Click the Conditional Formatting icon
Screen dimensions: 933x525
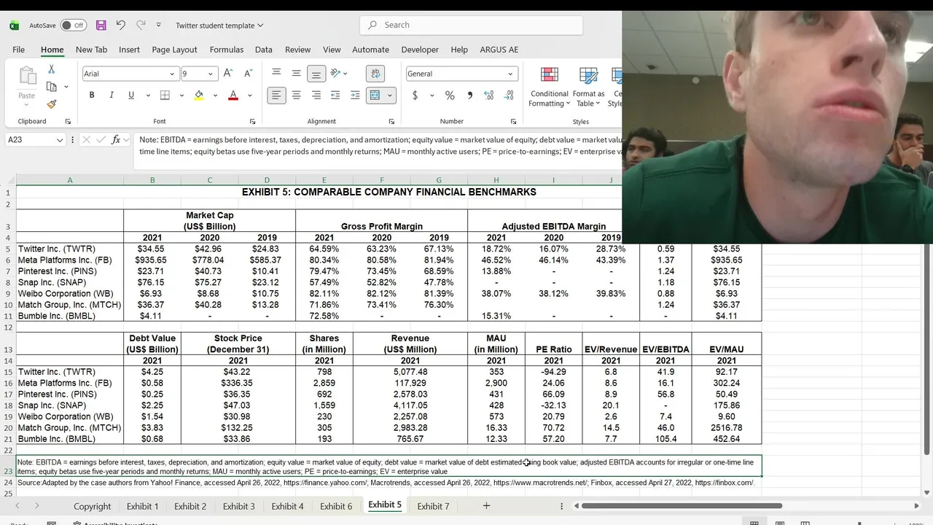550,75
